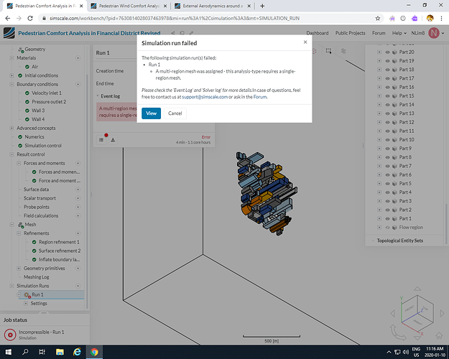
Task: Open the Forum link in the dialog text
Action: [x=260, y=97]
